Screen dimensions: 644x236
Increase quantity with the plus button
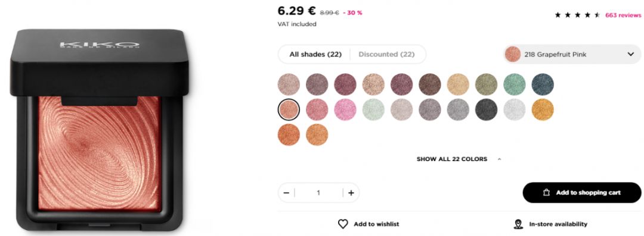(351, 193)
